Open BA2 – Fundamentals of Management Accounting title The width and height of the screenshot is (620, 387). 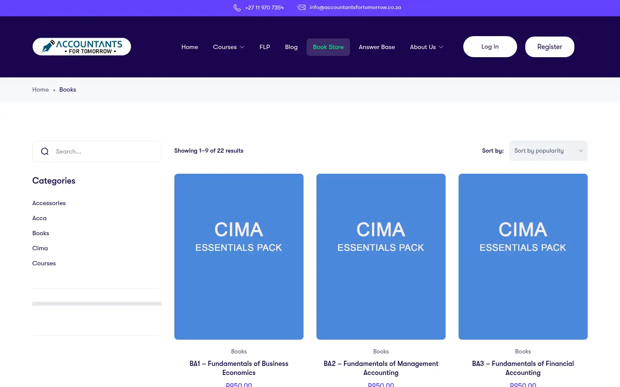pos(381,368)
